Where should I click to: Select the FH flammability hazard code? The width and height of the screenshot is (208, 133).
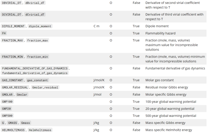4,33
